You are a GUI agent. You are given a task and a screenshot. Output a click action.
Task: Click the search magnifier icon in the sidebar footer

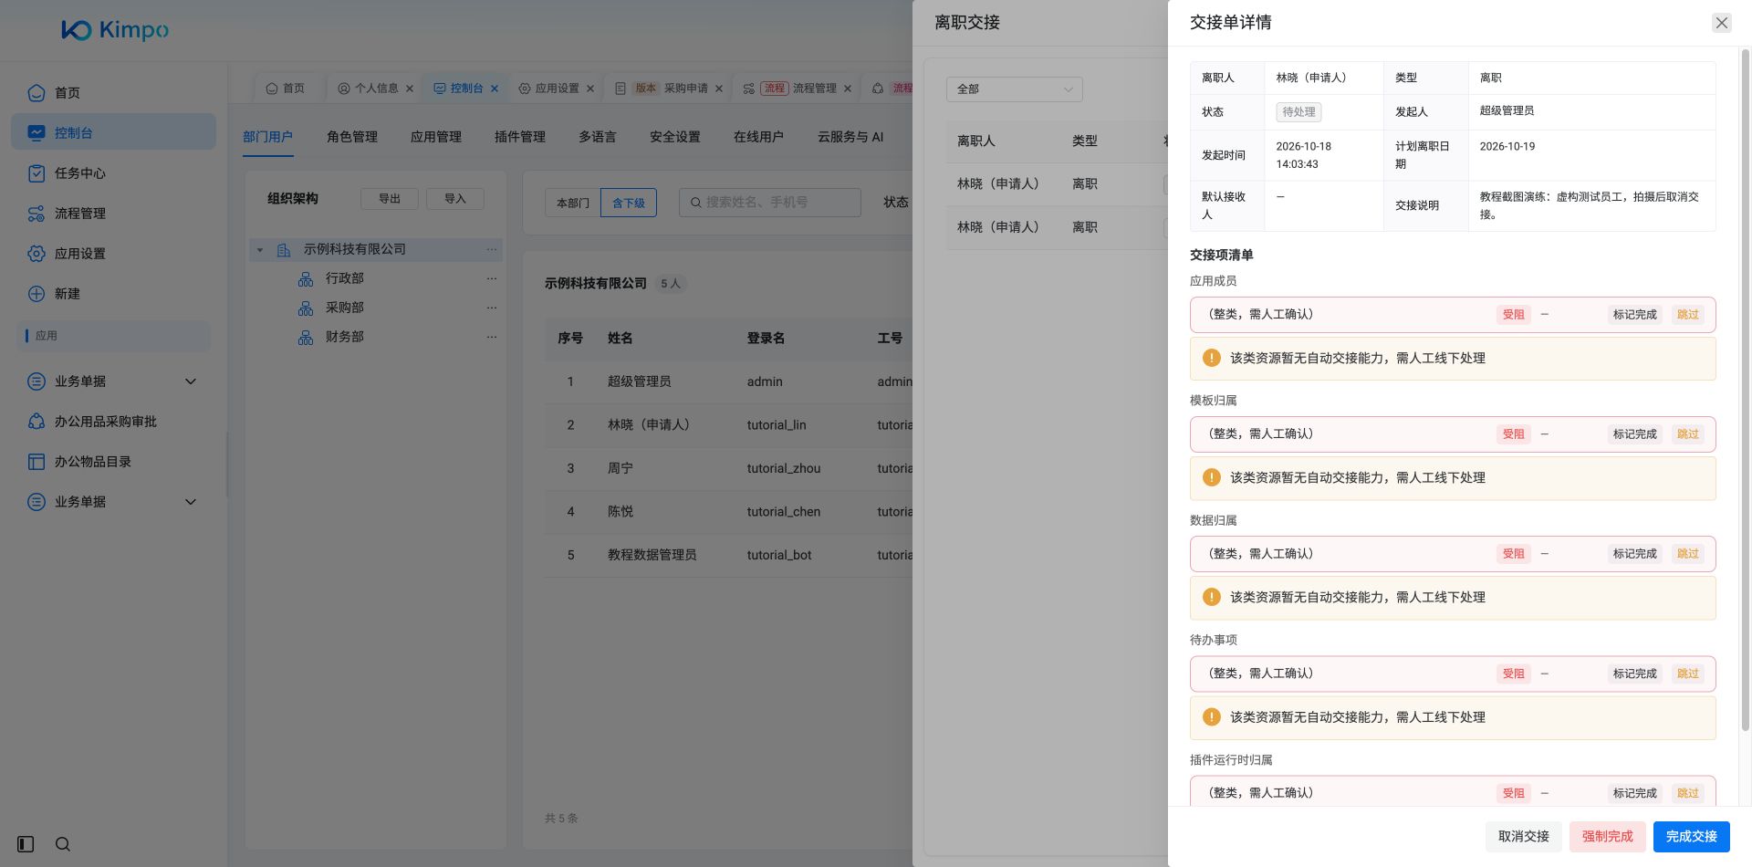tap(63, 844)
